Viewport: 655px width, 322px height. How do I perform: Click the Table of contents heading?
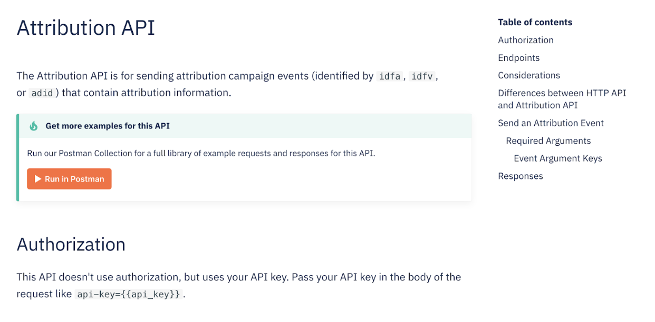coord(535,22)
